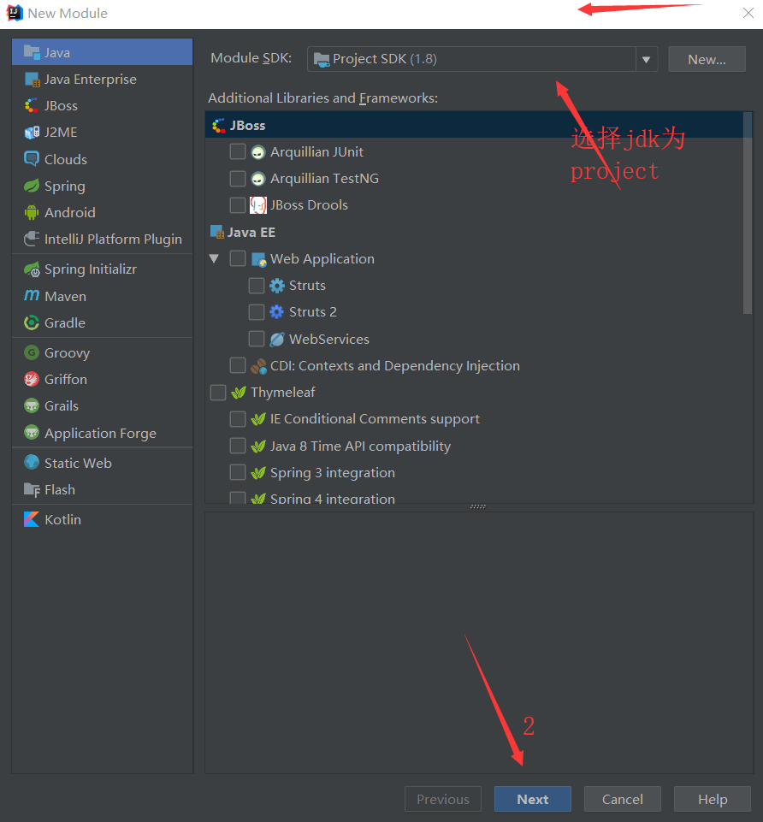The image size is (763, 822).
Task: Enable Thymeleaf framework support
Action: pyautogui.click(x=218, y=392)
